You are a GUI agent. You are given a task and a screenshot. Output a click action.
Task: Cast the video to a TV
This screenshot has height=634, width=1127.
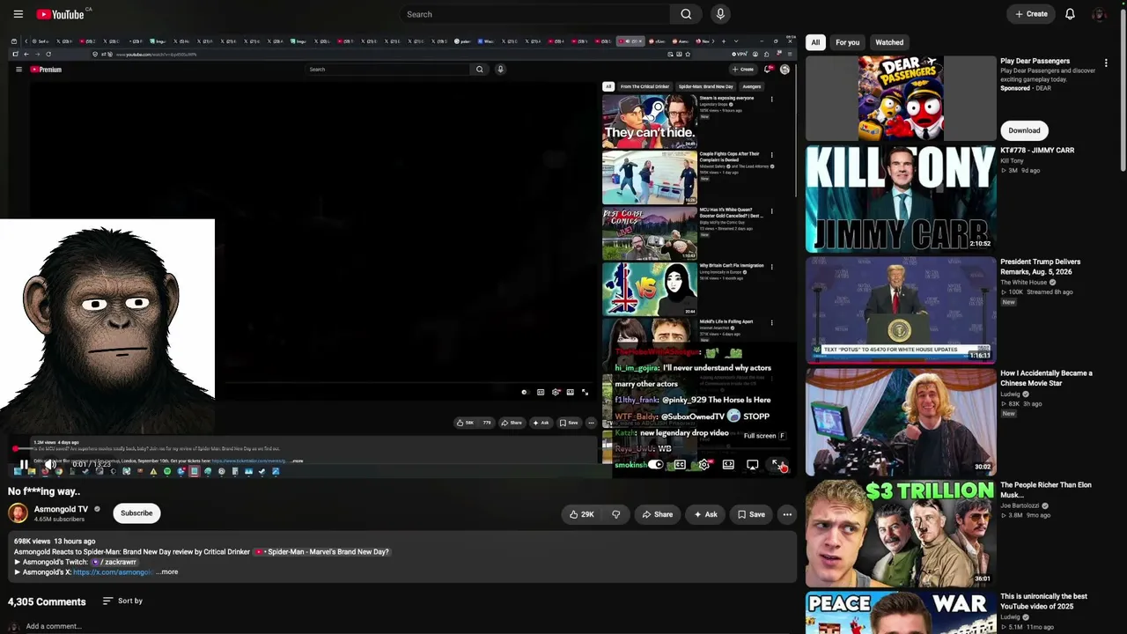[752, 464]
